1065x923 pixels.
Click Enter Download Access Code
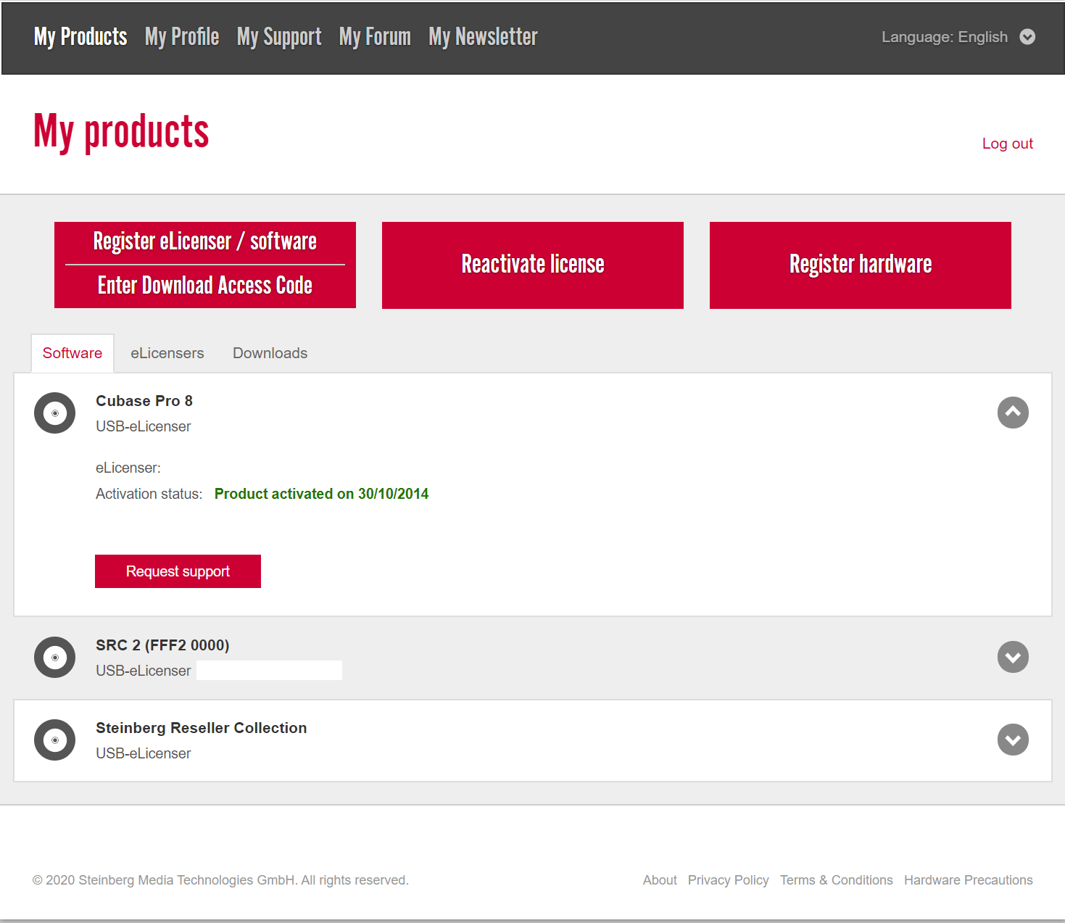(205, 286)
